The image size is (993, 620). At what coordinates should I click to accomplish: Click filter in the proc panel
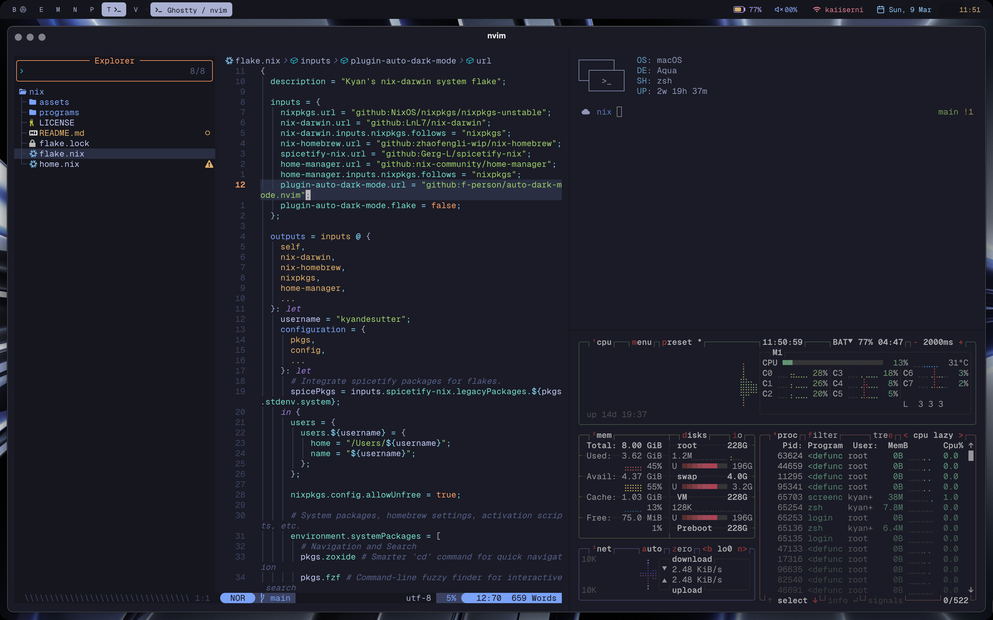pos(822,435)
